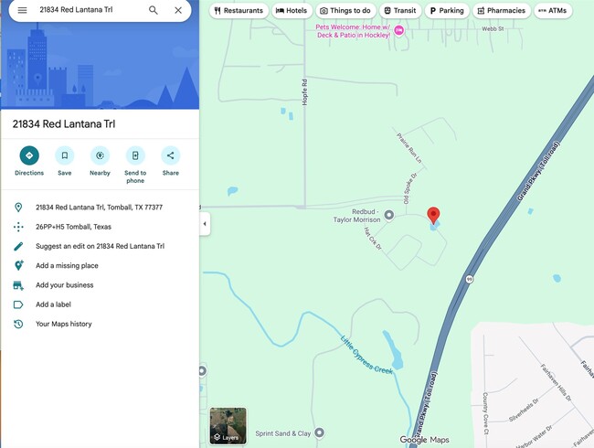The width and height of the screenshot is (594, 448).
Task: Start Directions to 21834 Red Lantana Trl
Action: coord(29,155)
